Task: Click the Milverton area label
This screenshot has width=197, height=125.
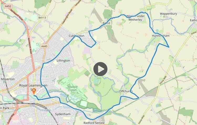Action: (8, 79)
